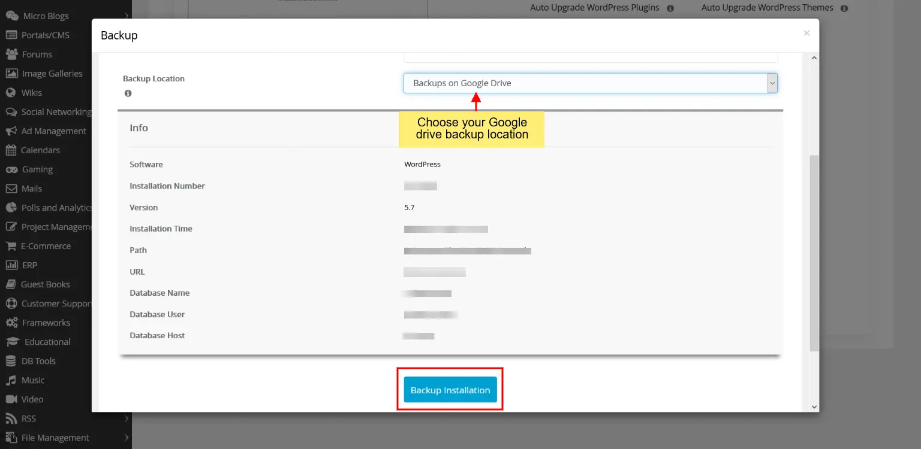Select the Polls and Analytics icon
Viewport: 921px width, 449px height.
[x=13, y=207]
